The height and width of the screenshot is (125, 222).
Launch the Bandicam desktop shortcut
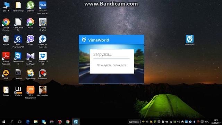pos(43,74)
